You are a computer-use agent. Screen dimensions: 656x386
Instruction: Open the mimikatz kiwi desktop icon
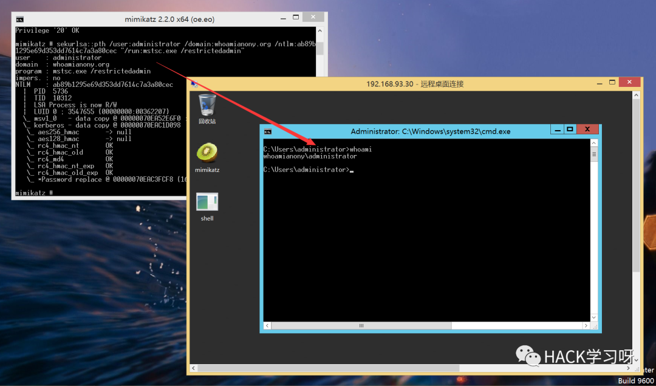point(207,157)
